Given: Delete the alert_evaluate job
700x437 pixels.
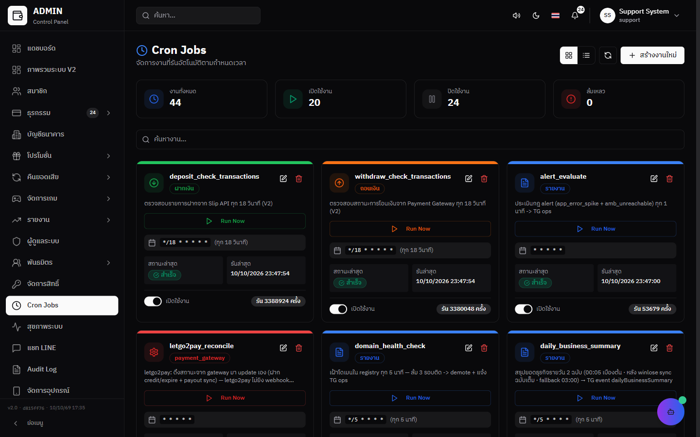Looking at the screenshot, I should coord(669,179).
